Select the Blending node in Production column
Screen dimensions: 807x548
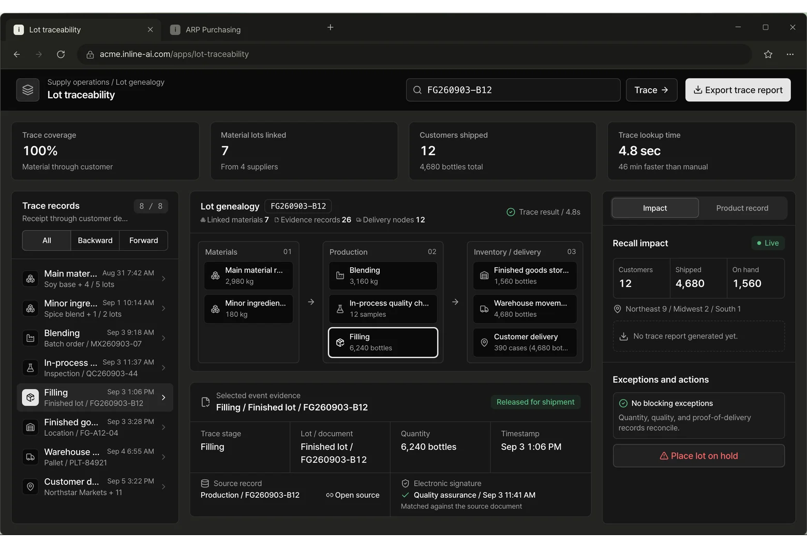383,276
